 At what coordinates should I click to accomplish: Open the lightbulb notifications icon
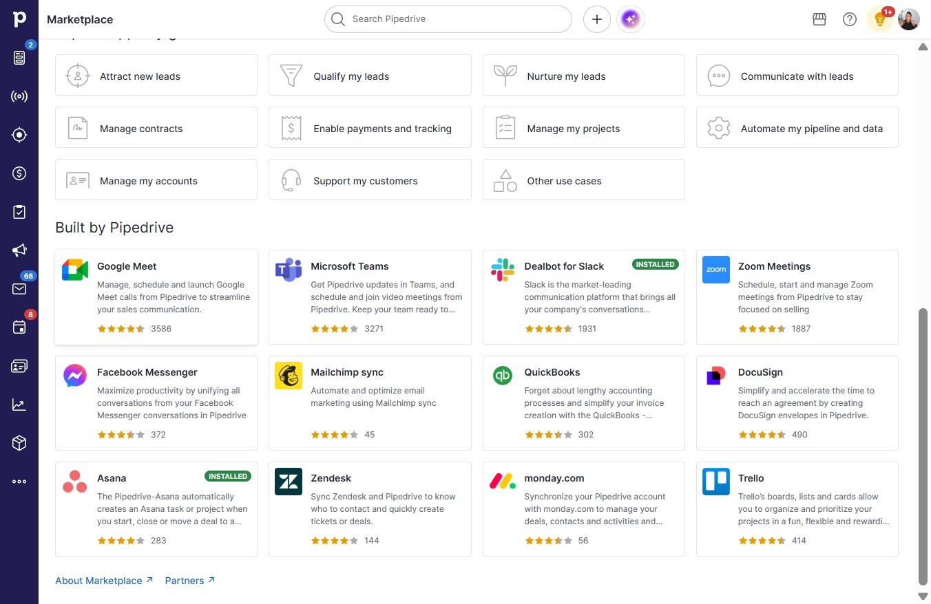[879, 19]
